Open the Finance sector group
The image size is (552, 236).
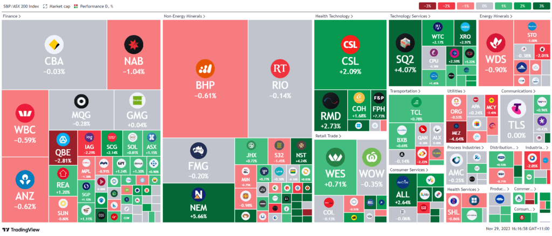[11, 17]
